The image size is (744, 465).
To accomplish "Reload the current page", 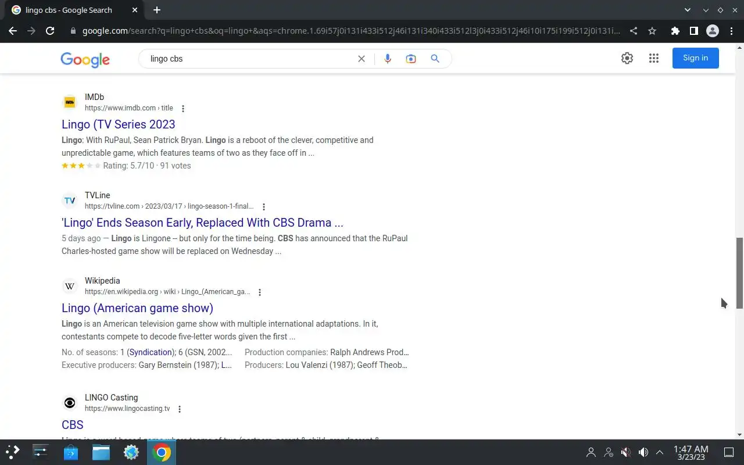I will [x=50, y=31].
